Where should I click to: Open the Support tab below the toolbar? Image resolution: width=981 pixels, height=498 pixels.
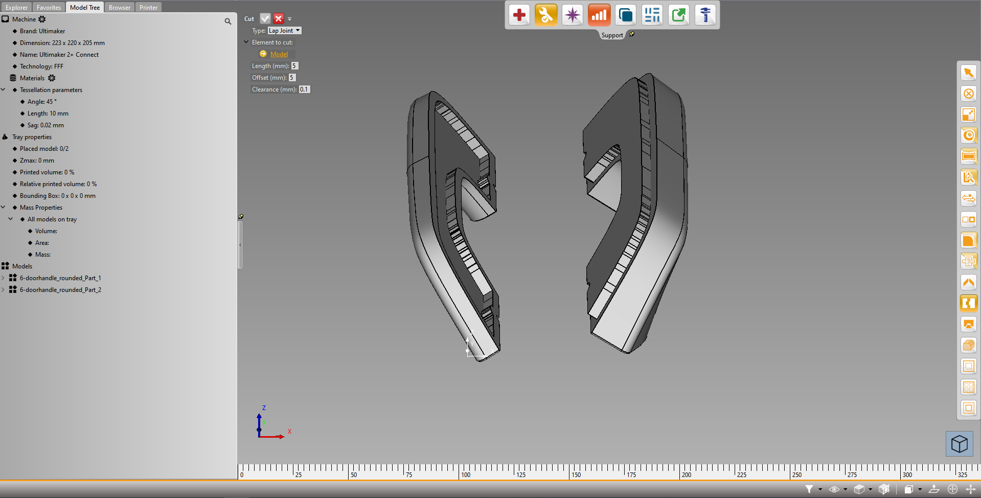(612, 35)
